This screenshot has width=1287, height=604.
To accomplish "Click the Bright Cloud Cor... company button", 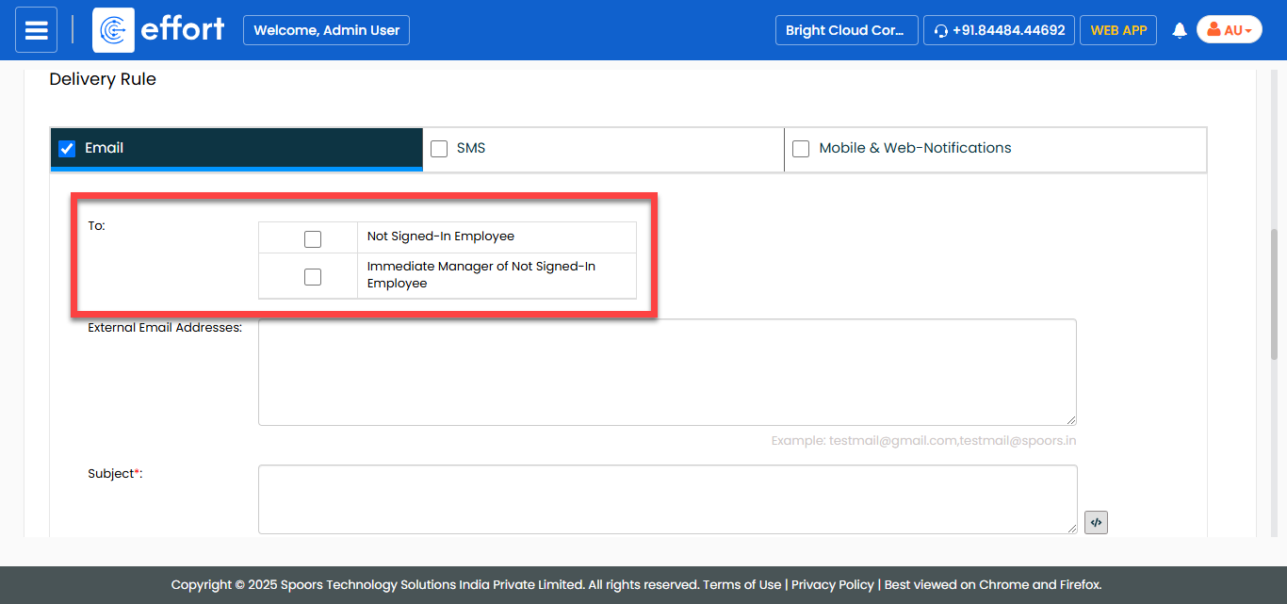I will (x=845, y=30).
